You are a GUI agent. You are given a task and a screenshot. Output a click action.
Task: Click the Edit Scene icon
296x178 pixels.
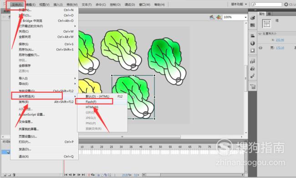pos(212,17)
